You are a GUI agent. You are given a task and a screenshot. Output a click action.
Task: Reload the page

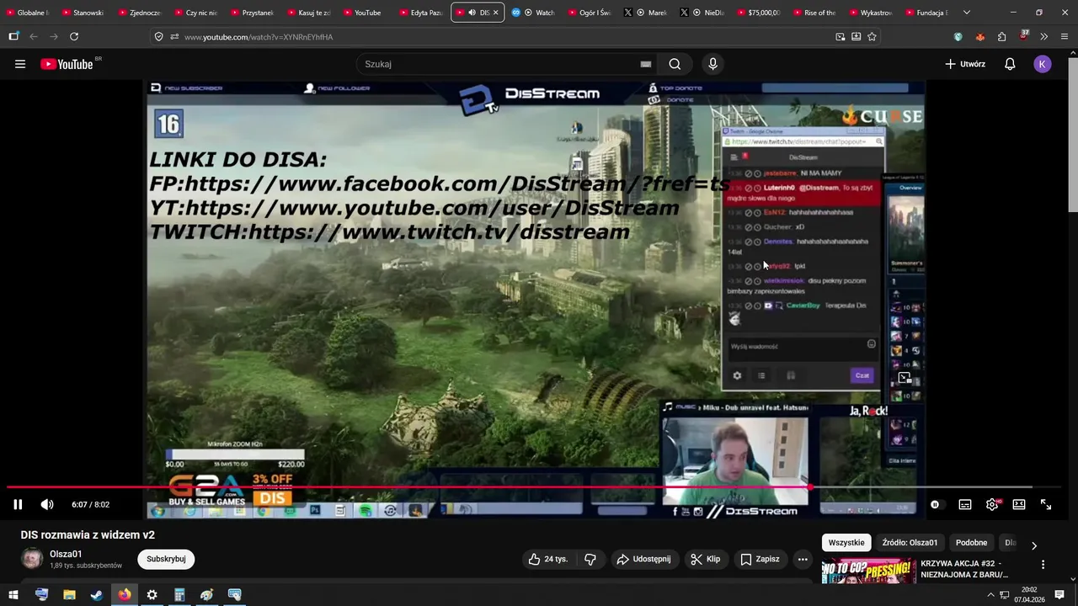(x=74, y=36)
